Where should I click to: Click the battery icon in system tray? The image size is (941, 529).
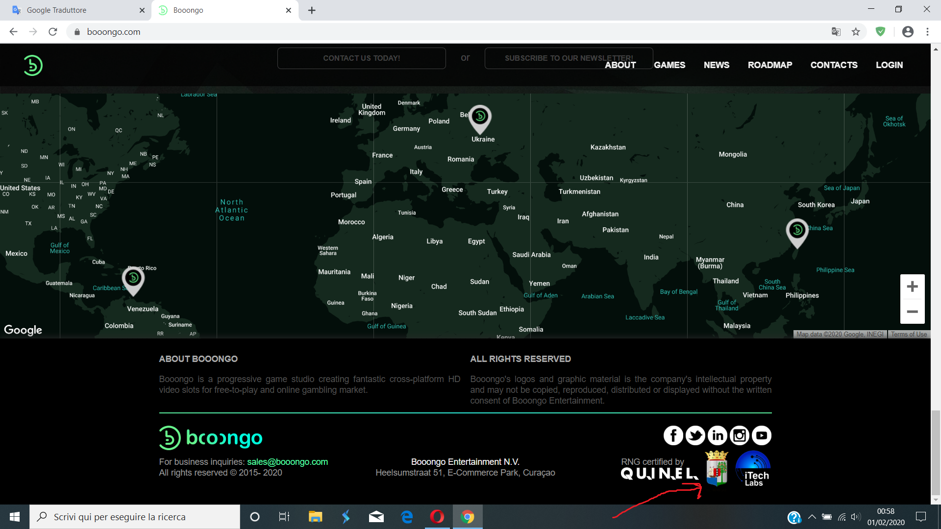[x=827, y=517]
